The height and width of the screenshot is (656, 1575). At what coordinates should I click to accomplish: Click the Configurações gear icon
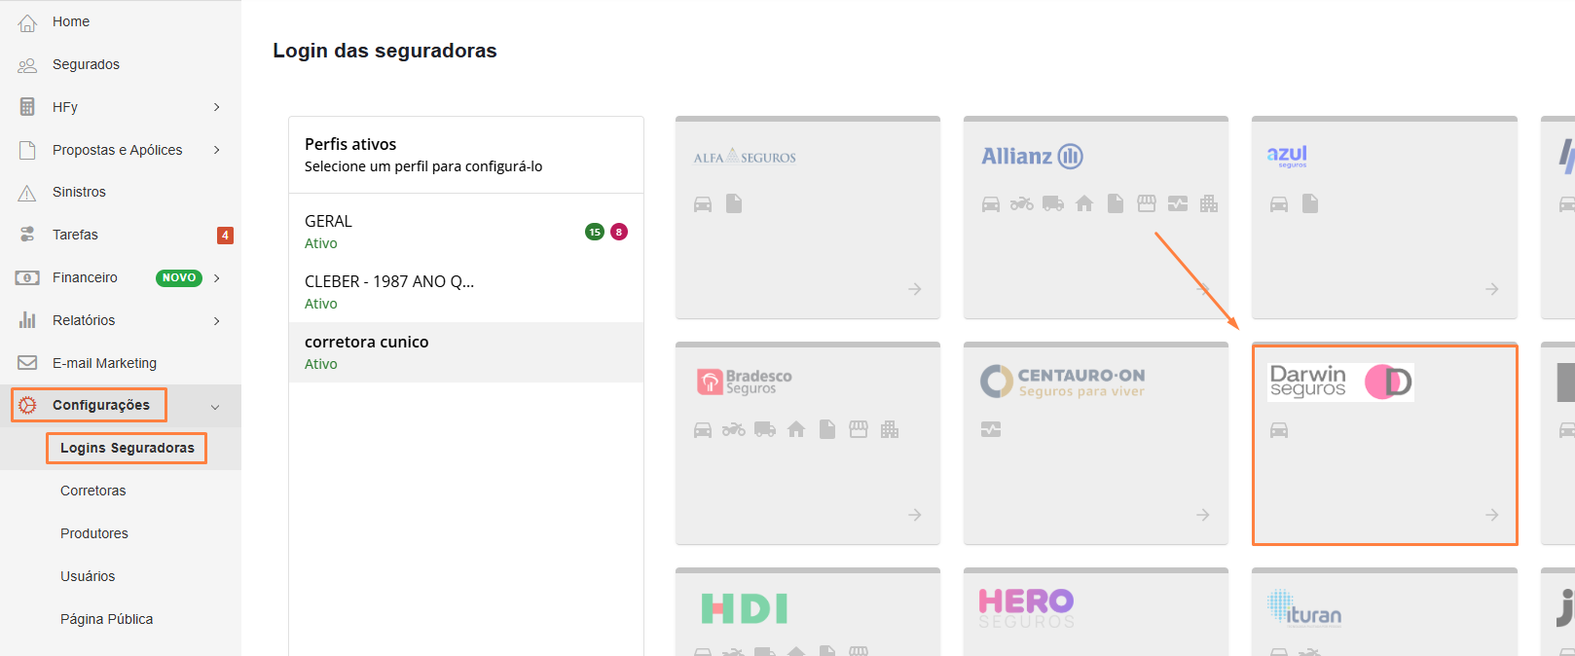[28, 405]
